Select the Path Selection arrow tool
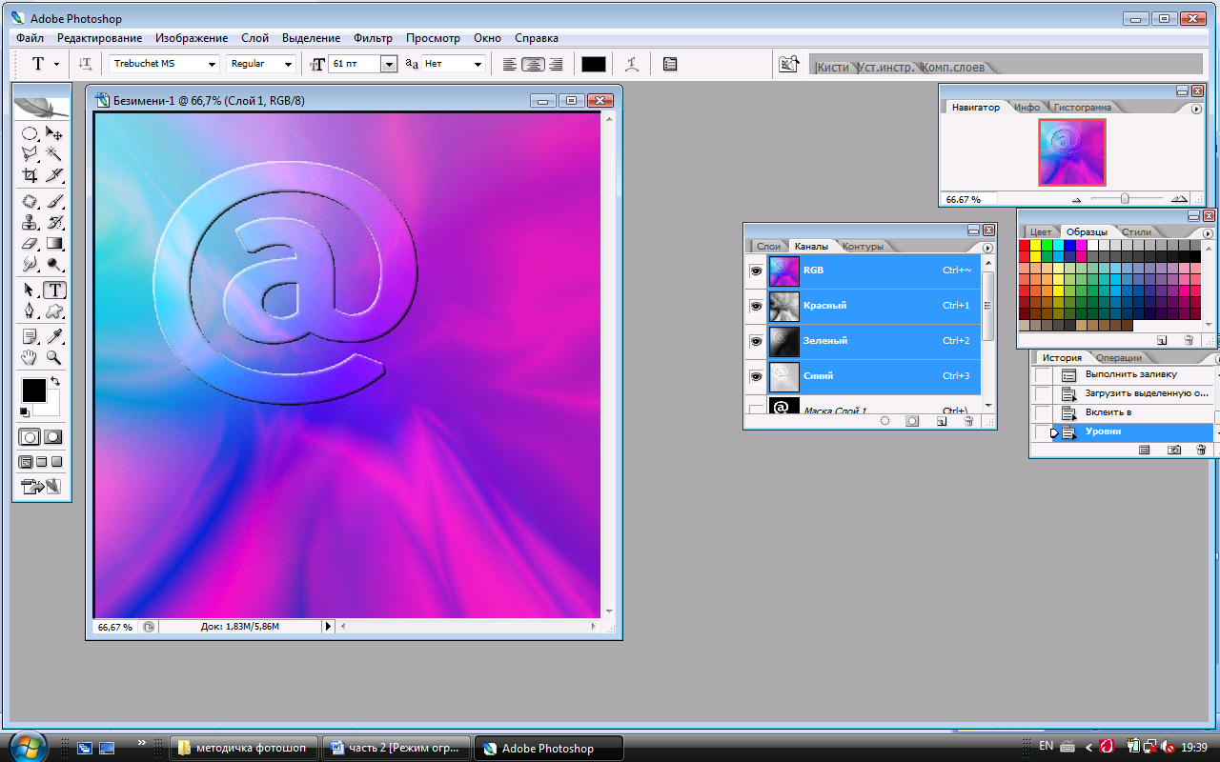The width and height of the screenshot is (1220, 762). click(30, 291)
